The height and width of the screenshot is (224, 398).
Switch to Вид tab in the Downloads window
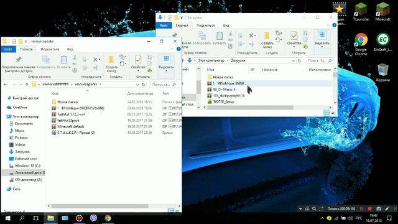click(226, 26)
